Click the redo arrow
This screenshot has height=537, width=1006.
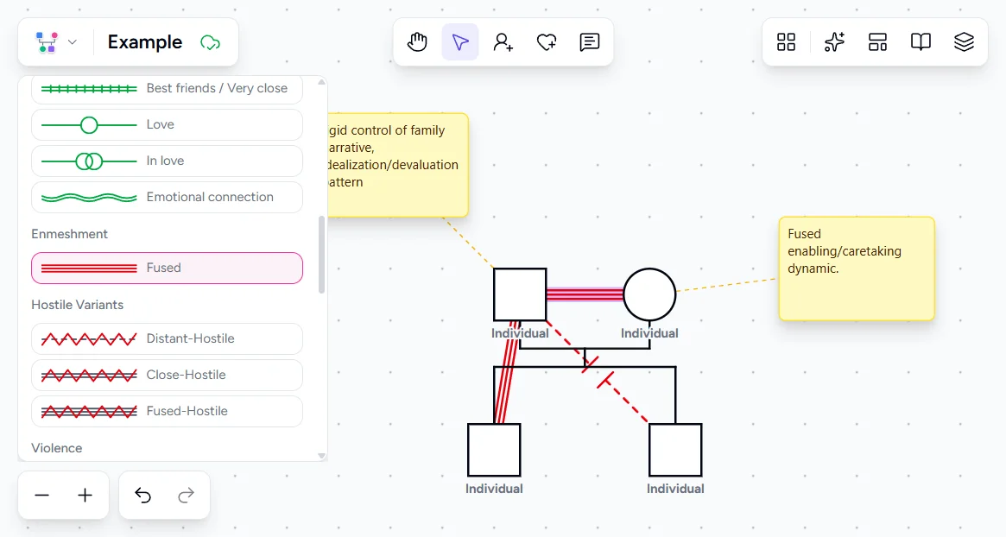pyautogui.click(x=186, y=496)
